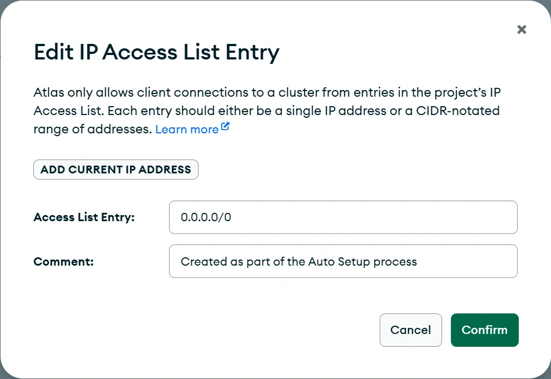This screenshot has height=379, width=551.
Task: Click the external link icon beside Learn more
Action: tap(225, 127)
